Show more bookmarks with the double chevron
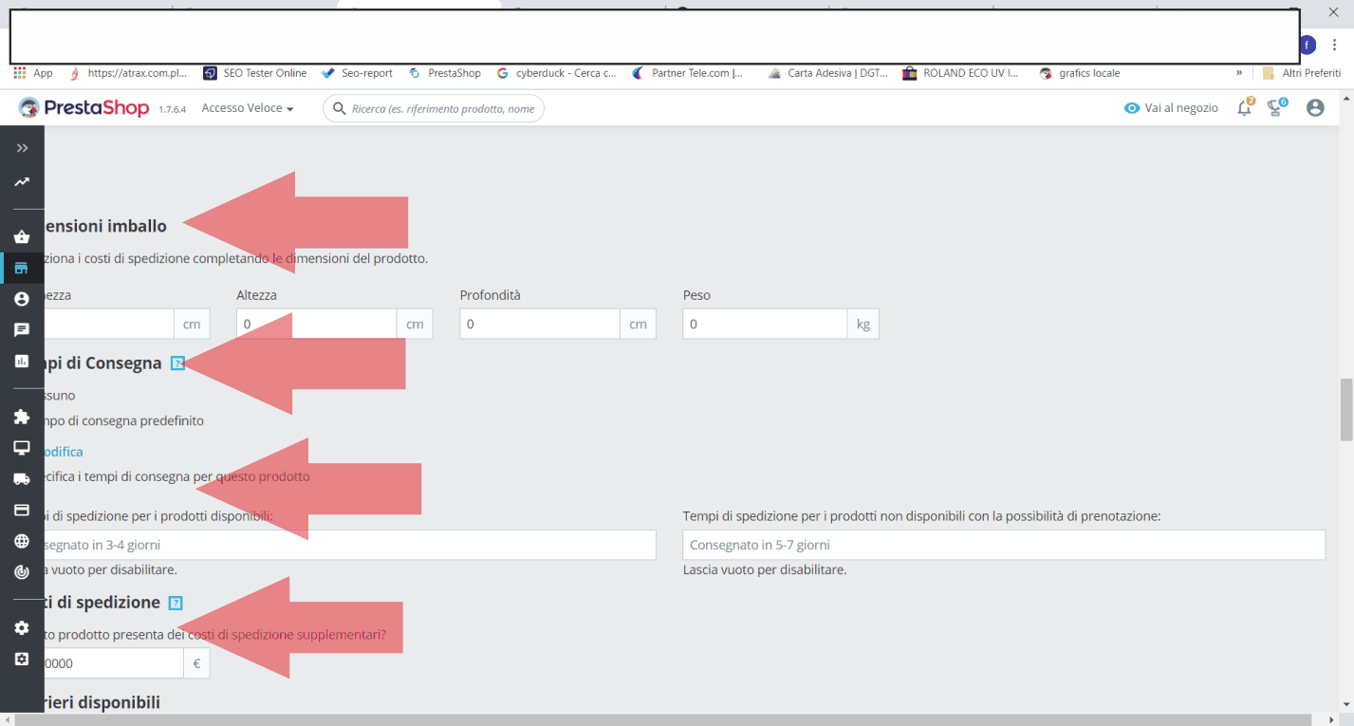The image size is (1354, 726). pos(1238,73)
